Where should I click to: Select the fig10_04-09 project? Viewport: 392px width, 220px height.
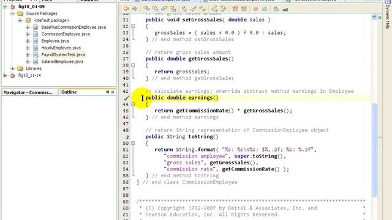pos(31,7)
